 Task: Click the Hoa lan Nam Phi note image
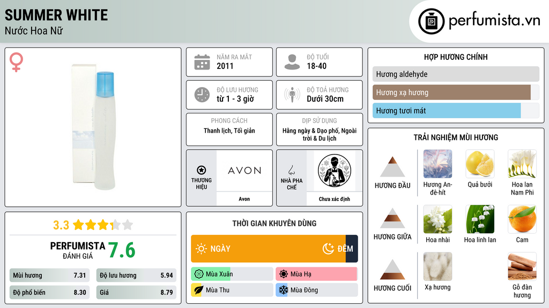[x=522, y=164]
